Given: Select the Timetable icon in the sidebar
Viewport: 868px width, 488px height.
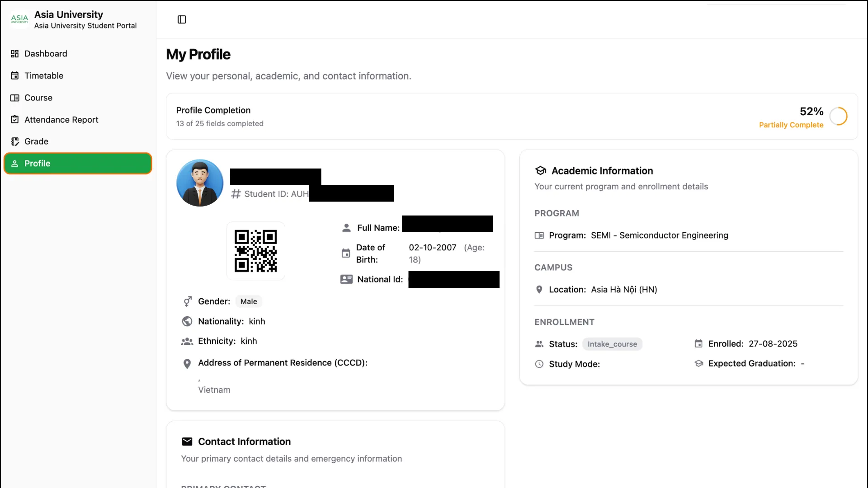Looking at the screenshot, I should click(15, 75).
